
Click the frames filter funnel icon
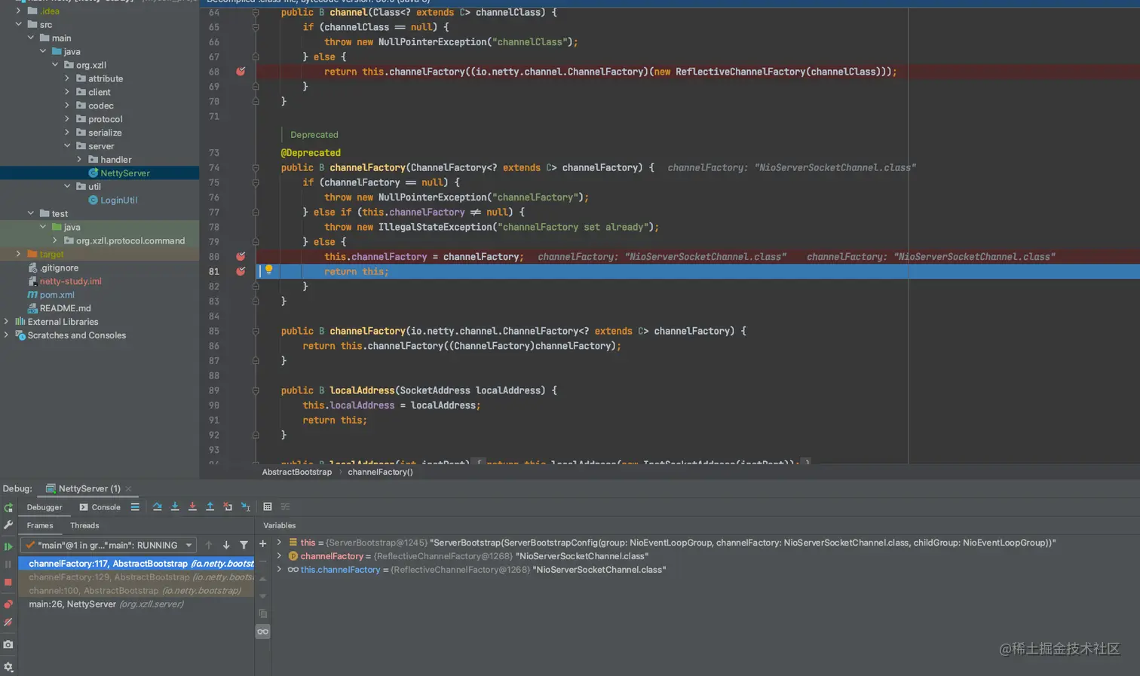(x=244, y=545)
